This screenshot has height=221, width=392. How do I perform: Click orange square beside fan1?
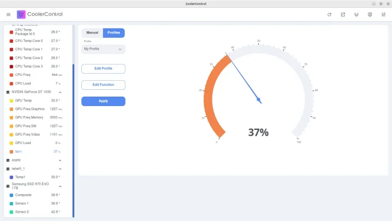11,152
